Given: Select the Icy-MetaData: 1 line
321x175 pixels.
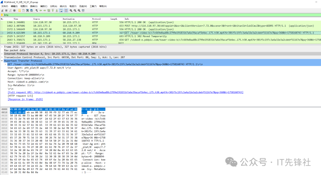Looking at the screenshot, I should 21,85.
